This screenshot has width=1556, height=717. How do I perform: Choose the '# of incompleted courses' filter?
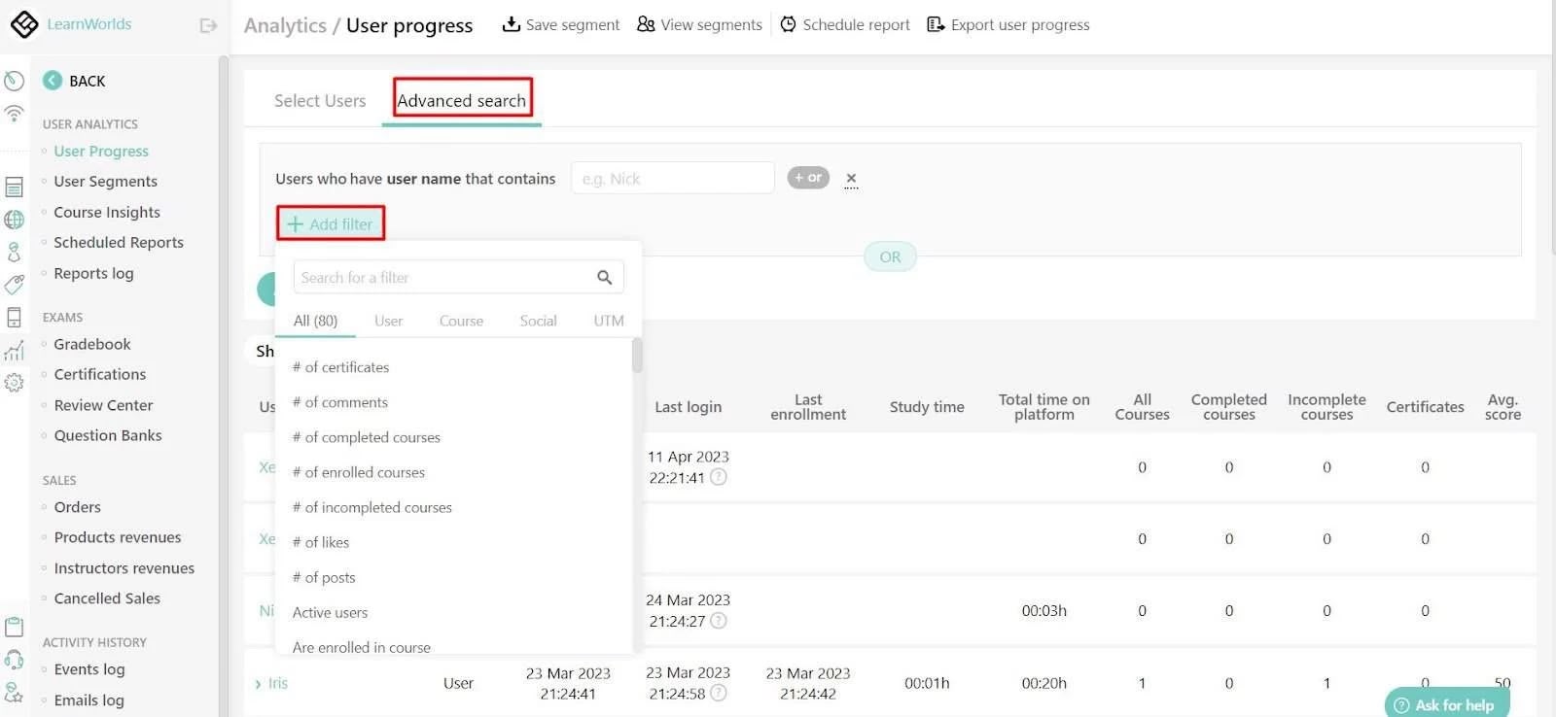click(x=372, y=507)
